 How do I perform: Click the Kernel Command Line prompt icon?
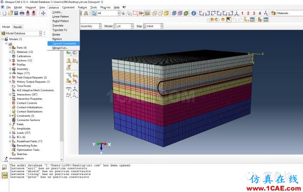pos(5,175)
